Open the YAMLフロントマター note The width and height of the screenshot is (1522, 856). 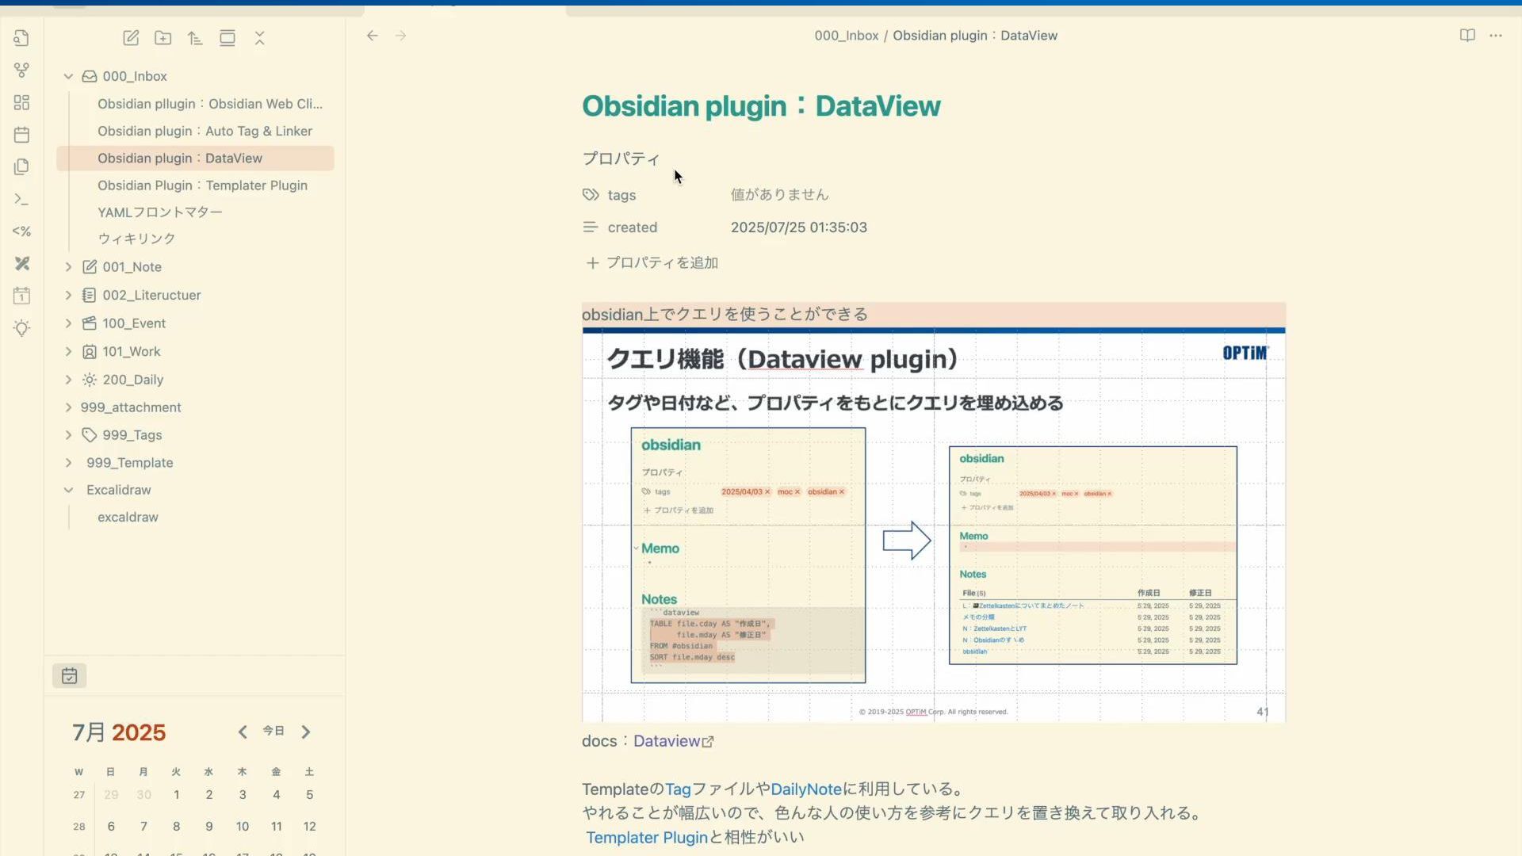[x=159, y=212]
